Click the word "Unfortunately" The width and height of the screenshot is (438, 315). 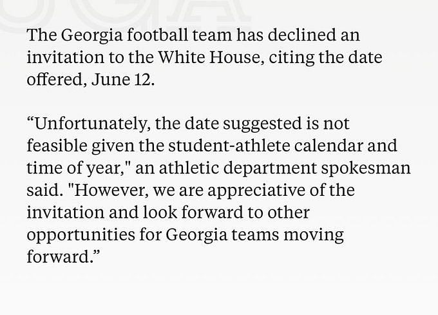coord(91,124)
